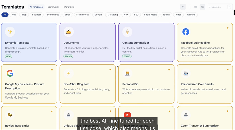The image size is (235, 130).
Task: Click the sparkles Dynamic Template icon
Action: (10, 32)
